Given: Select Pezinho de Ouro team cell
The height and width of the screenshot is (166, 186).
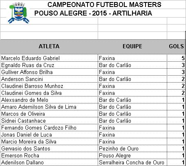Looking at the screenshot, I should [132, 148].
